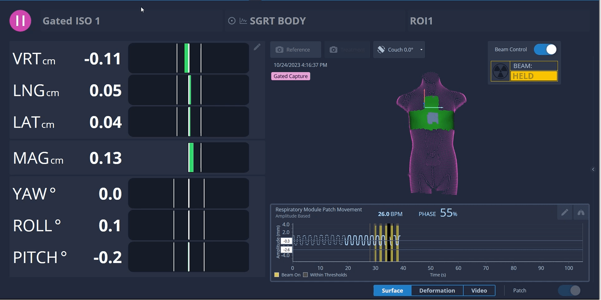The height and width of the screenshot is (300, 601).
Task: Open the edit pencil next to the translation bars
Action: click(257, 47)
